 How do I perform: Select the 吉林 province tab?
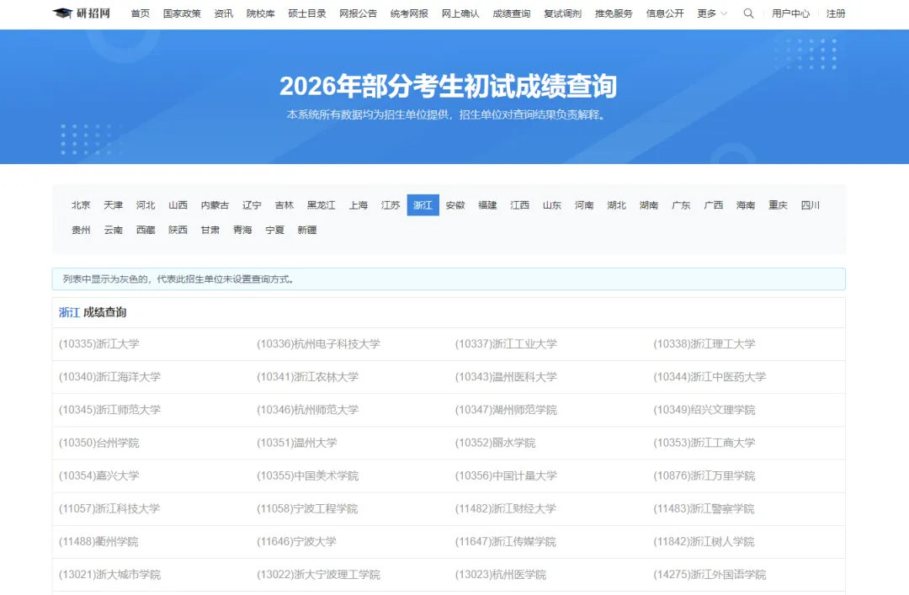click(x=284, y=205)
